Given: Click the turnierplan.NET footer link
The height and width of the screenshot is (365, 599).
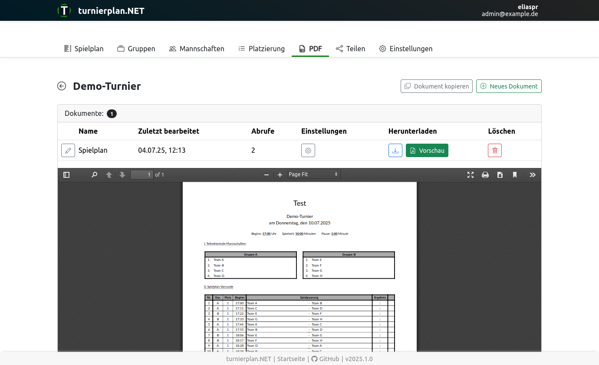Looking at the screenshot, I should 249,359.
